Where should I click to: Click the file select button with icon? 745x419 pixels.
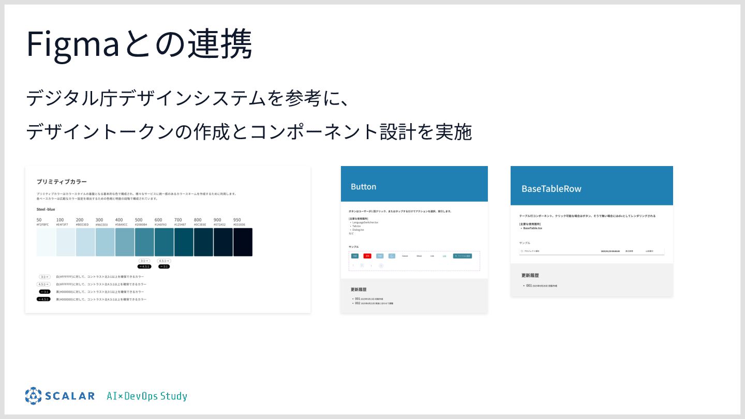pyautogui.click(x=463, y=256)
